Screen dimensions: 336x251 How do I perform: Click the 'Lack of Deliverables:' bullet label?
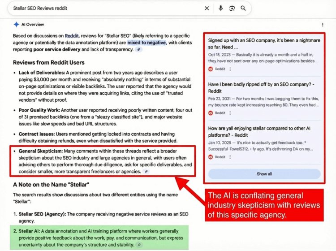[42, 73]
